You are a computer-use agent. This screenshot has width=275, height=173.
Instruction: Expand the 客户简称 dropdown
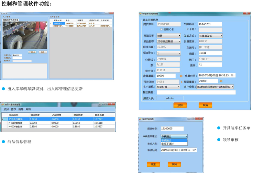[178, 87]
